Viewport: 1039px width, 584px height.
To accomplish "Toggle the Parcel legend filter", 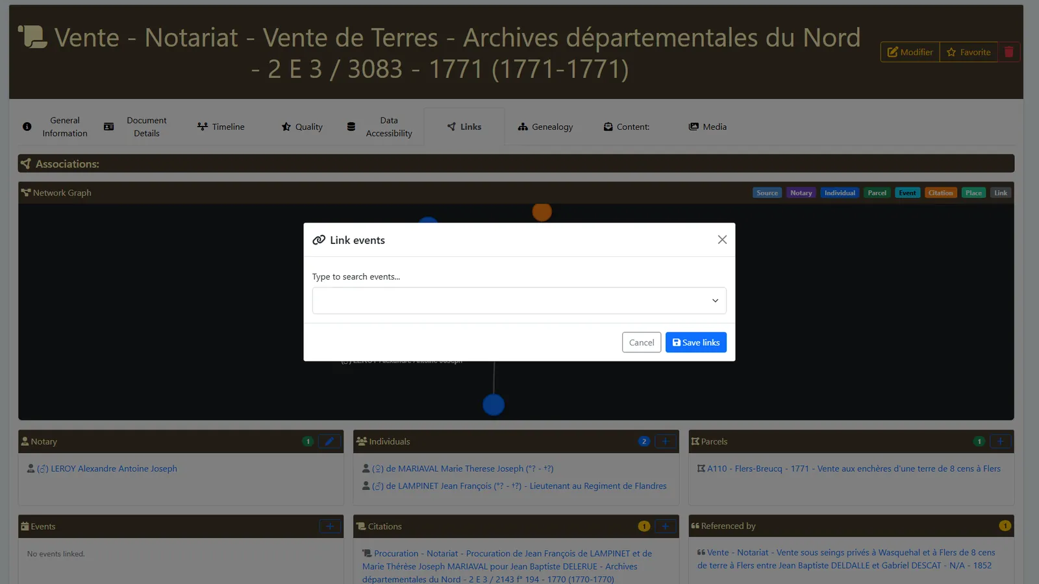I will pos(877,193).
